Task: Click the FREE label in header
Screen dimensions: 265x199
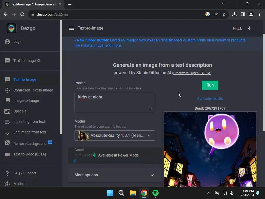Action: pyautogui.click(x=238, y=28)
